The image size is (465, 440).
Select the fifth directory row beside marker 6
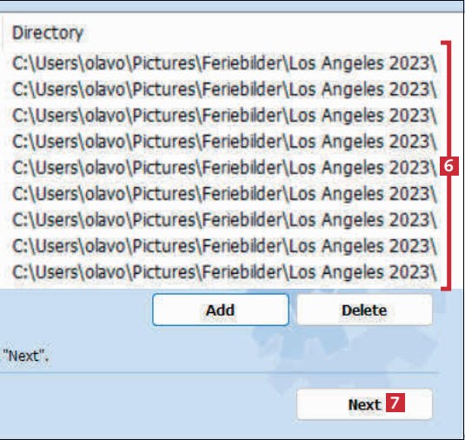pyautogui.click(x=224, y=168)
